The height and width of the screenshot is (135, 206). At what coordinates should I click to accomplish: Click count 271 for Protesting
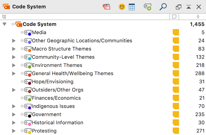pos(200,131)
